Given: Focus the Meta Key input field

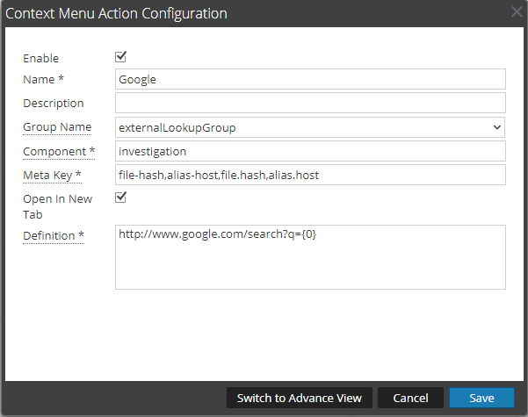Looking at the screenshot, I should [x=310, y=176].
